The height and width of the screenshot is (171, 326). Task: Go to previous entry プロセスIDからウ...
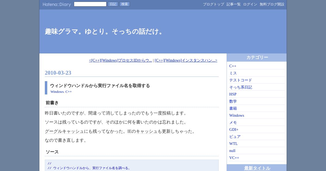(x=120, y=60)
